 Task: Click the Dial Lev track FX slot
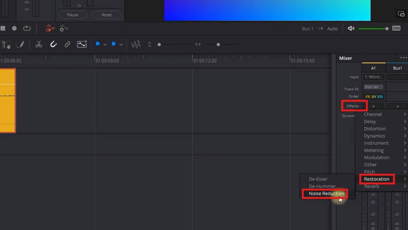374,87
